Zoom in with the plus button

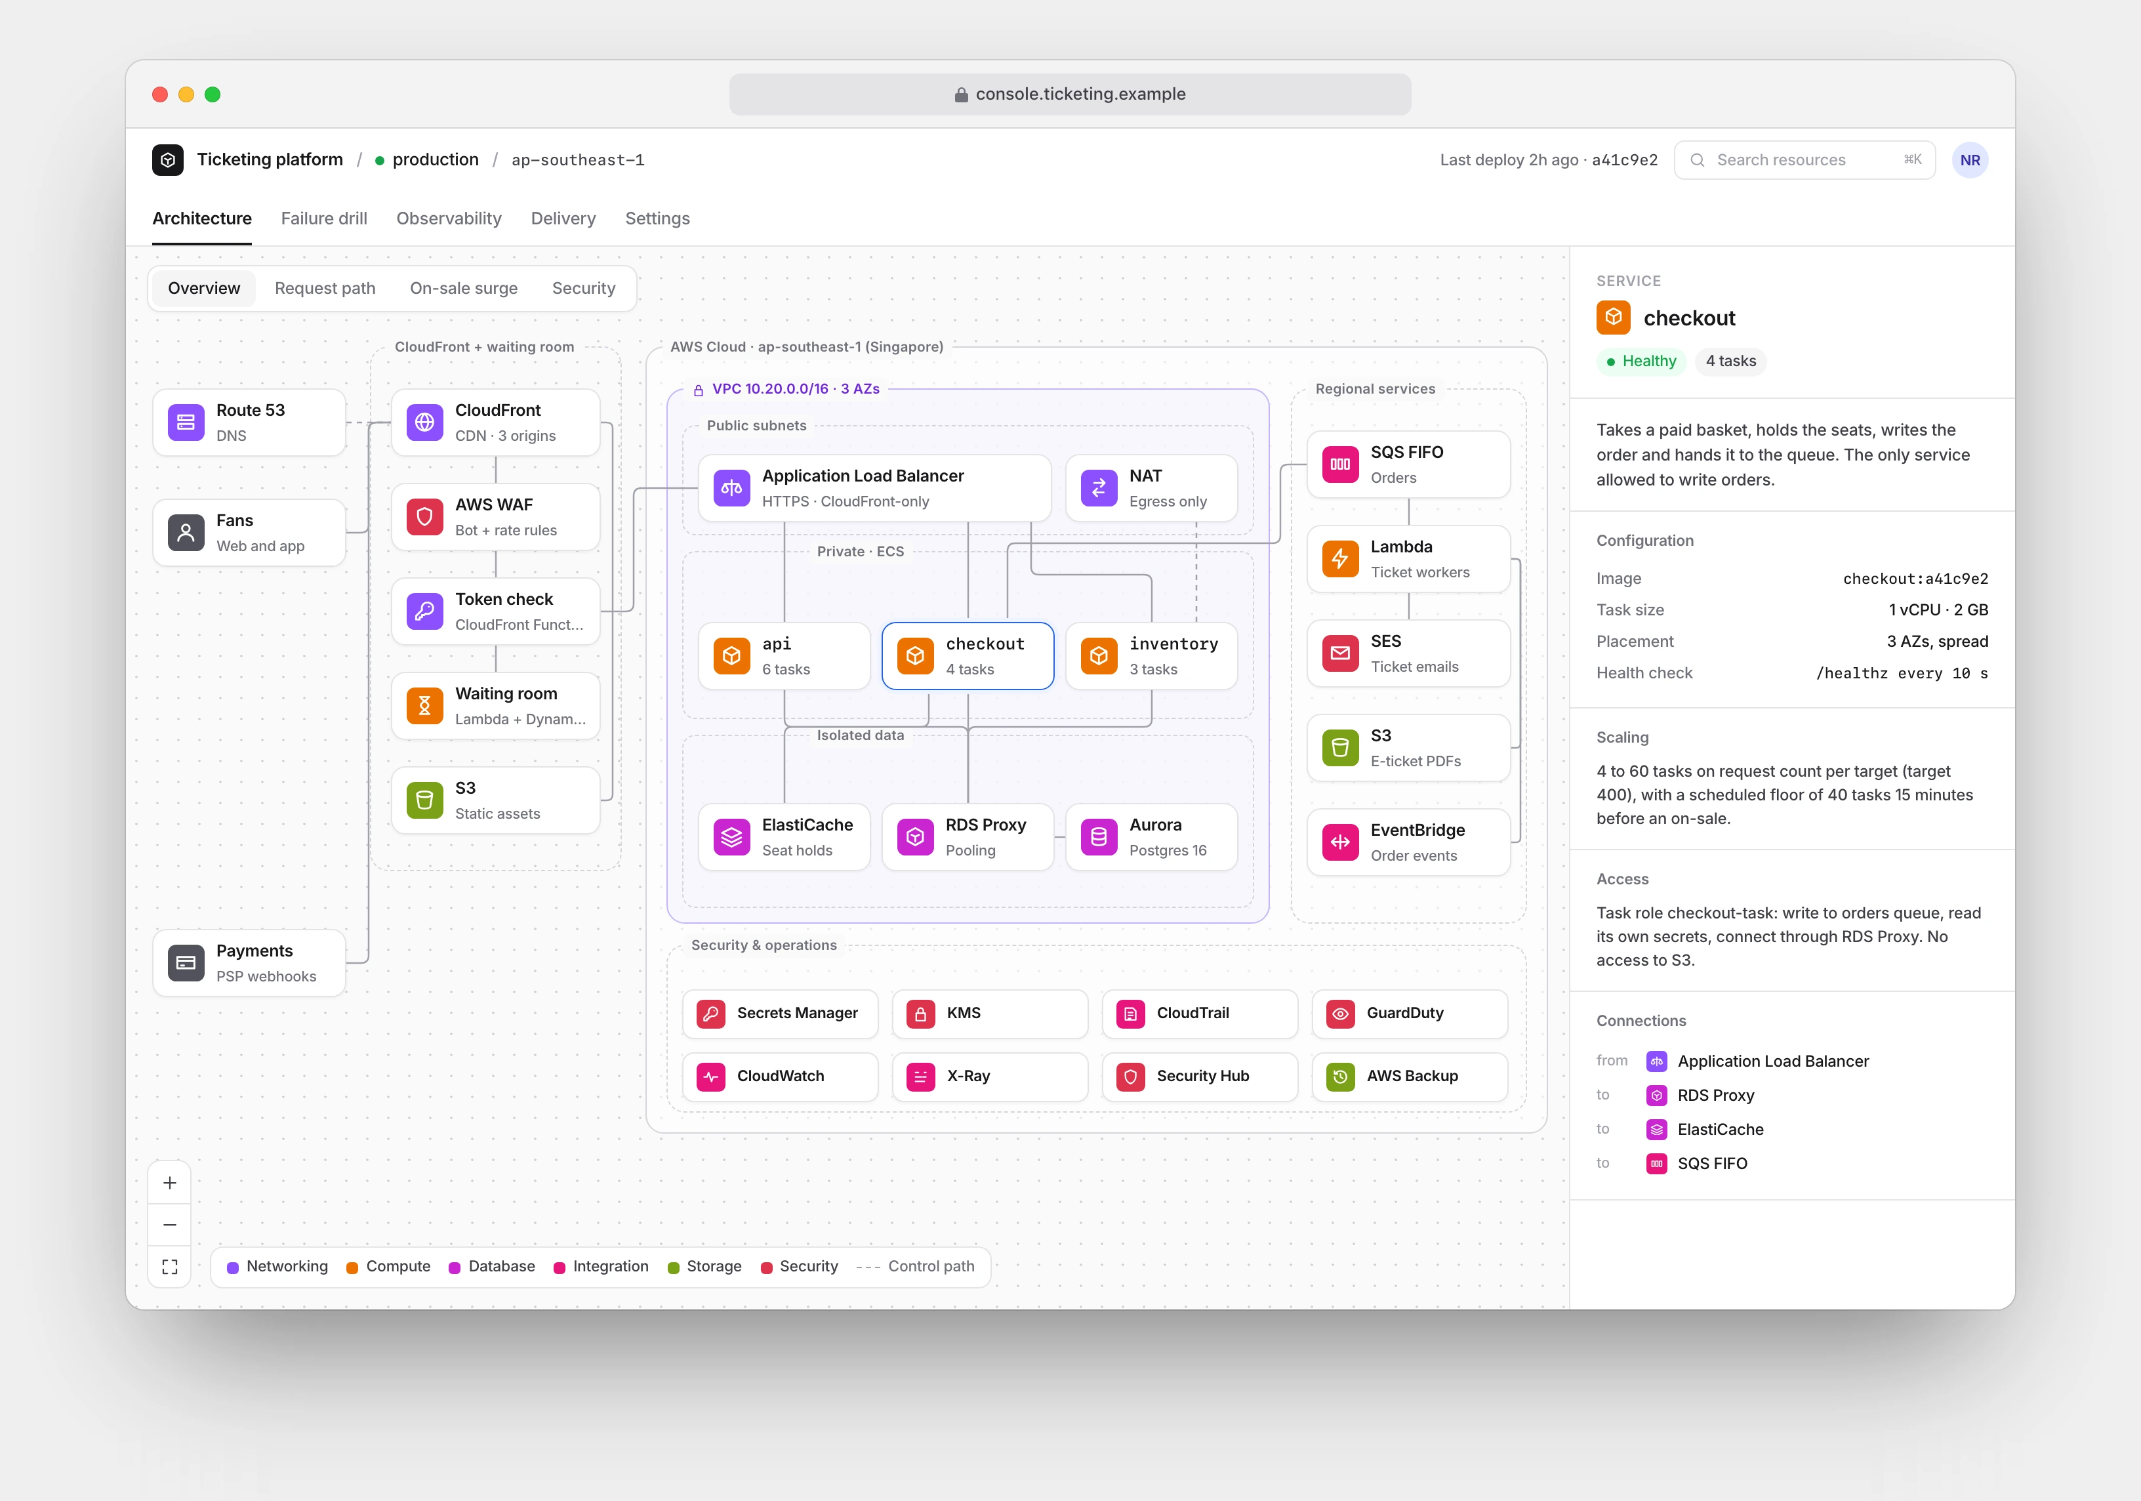pyautogui.click(x=170, y=1183)
